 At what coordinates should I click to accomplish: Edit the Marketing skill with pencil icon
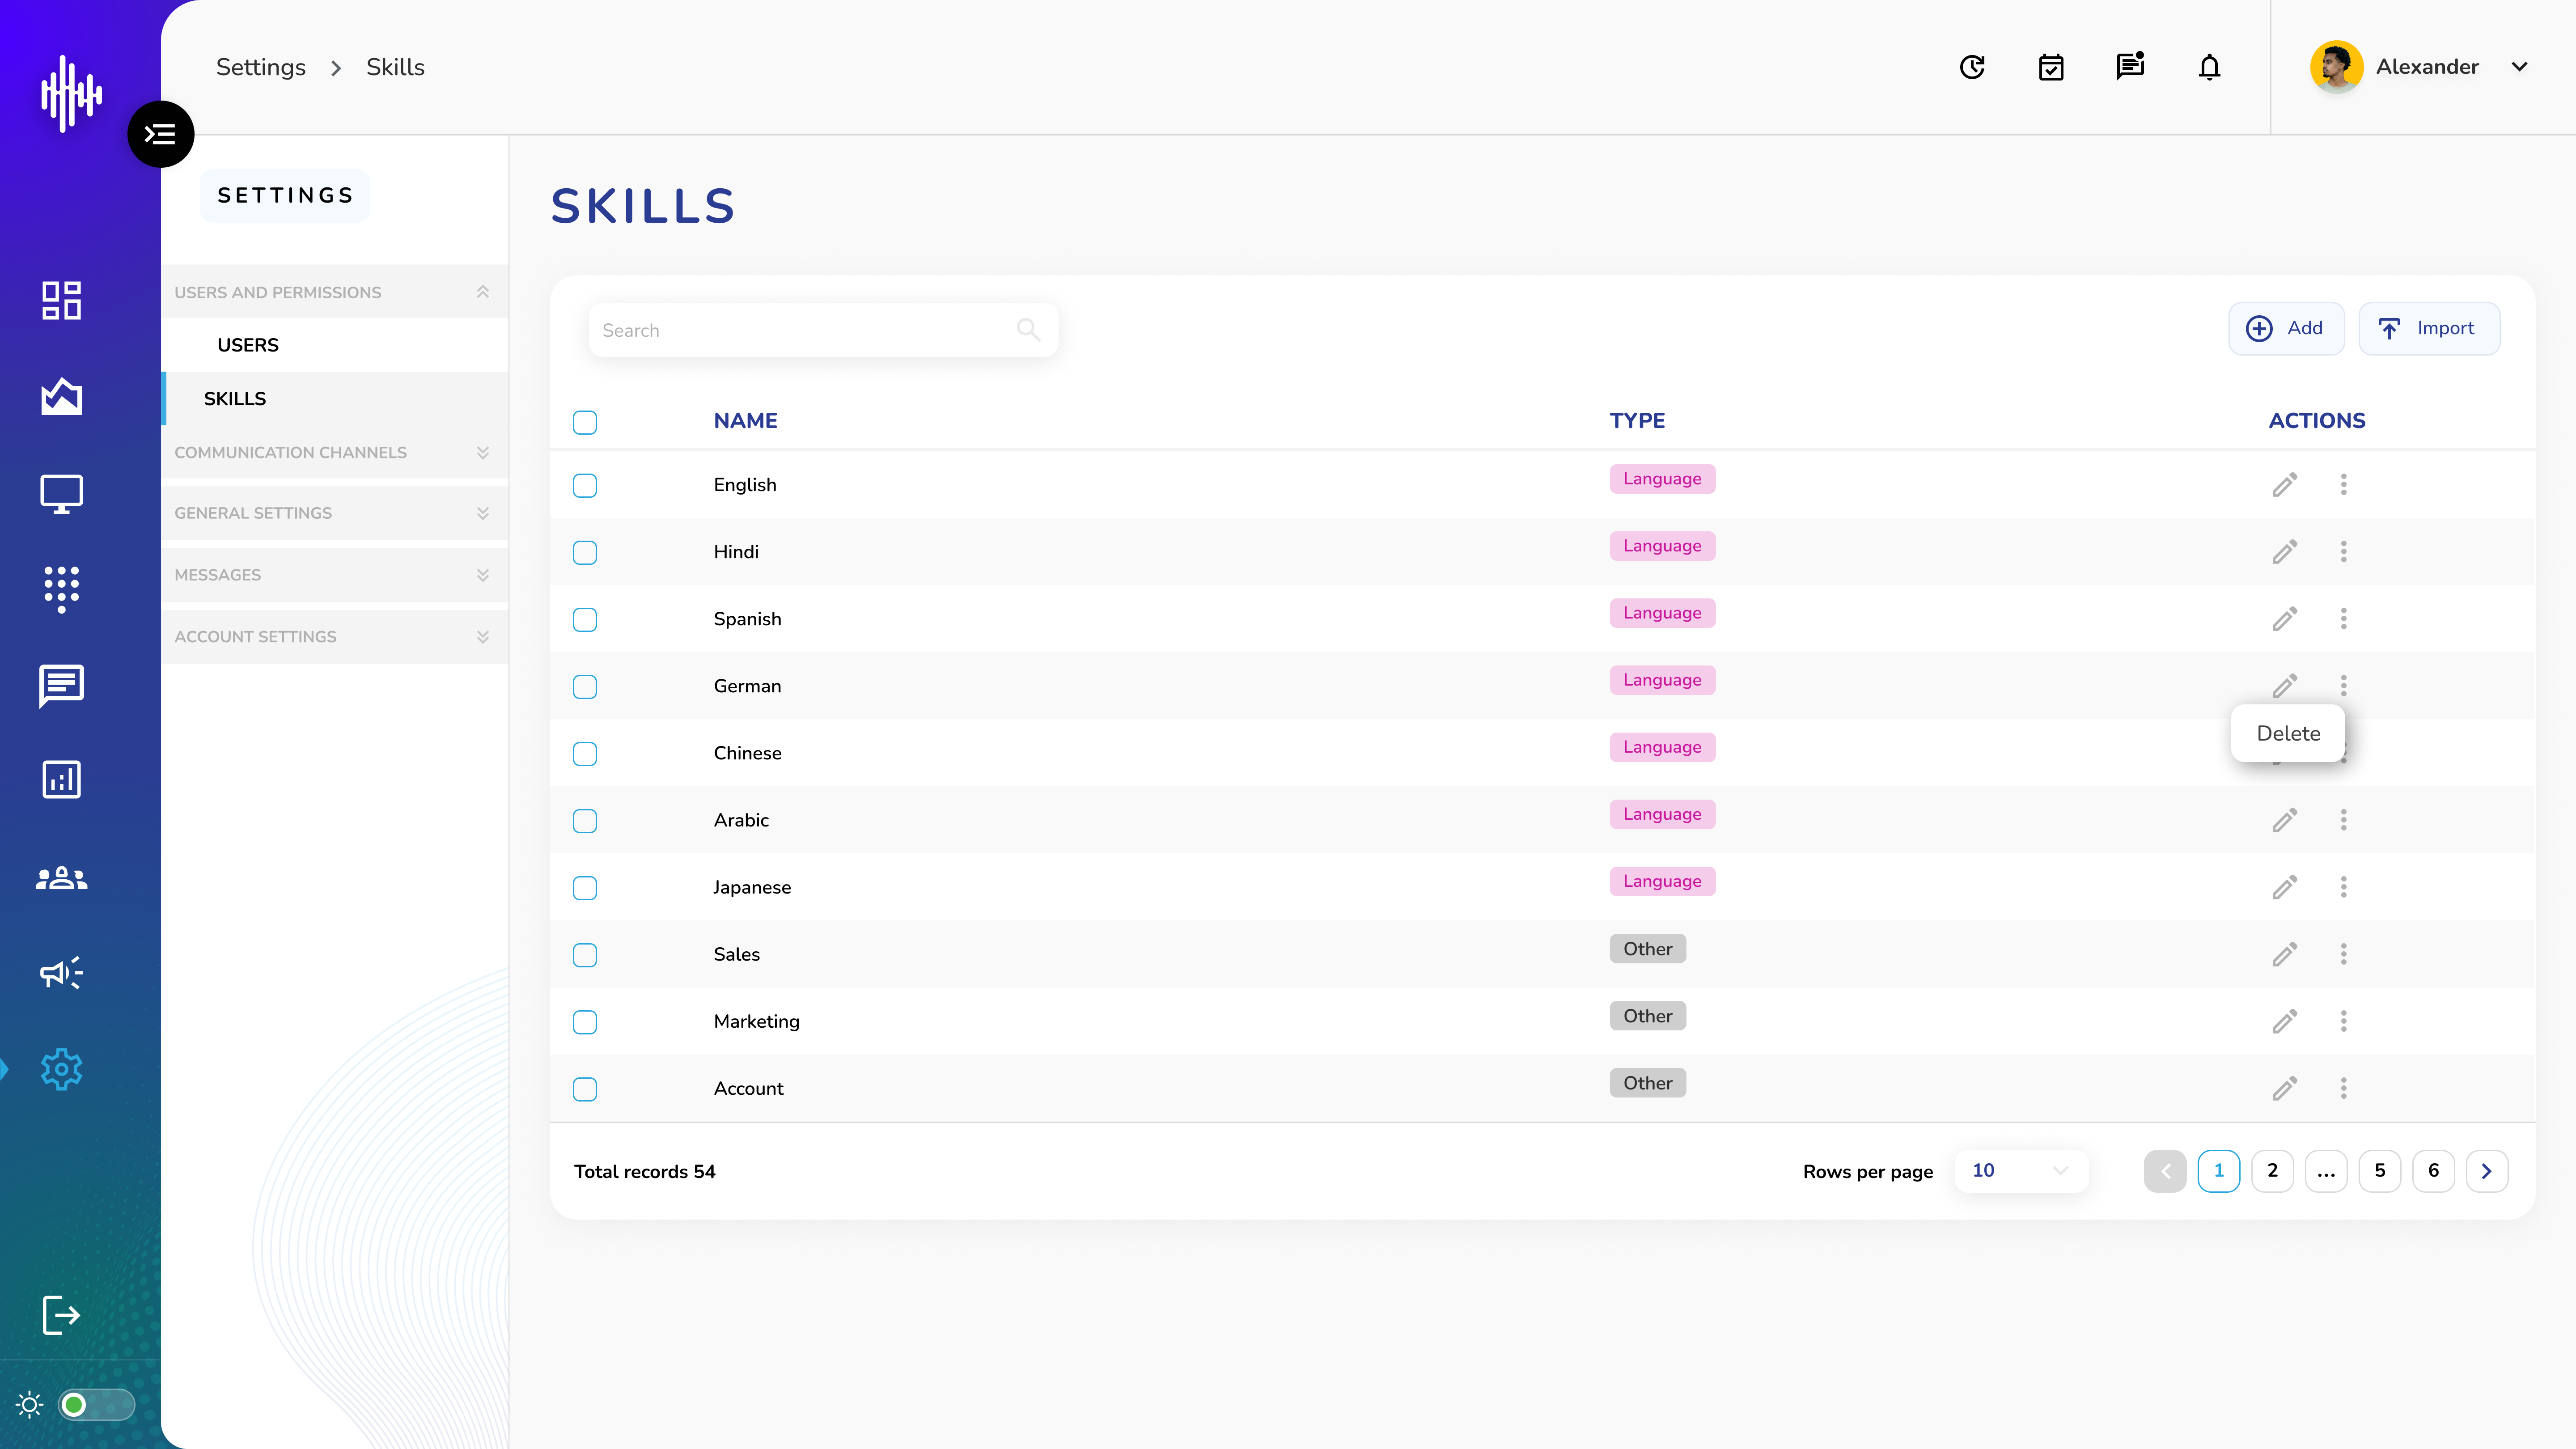click(2284, 1021)
